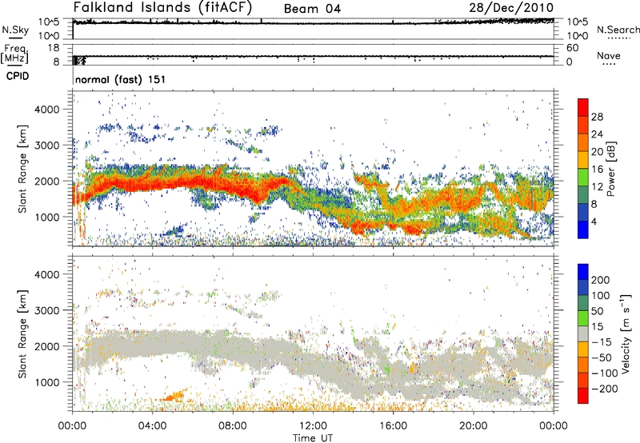Click the solid line sample under N.Sky
Screen dimensions: 640x443
tap(15, 38)
